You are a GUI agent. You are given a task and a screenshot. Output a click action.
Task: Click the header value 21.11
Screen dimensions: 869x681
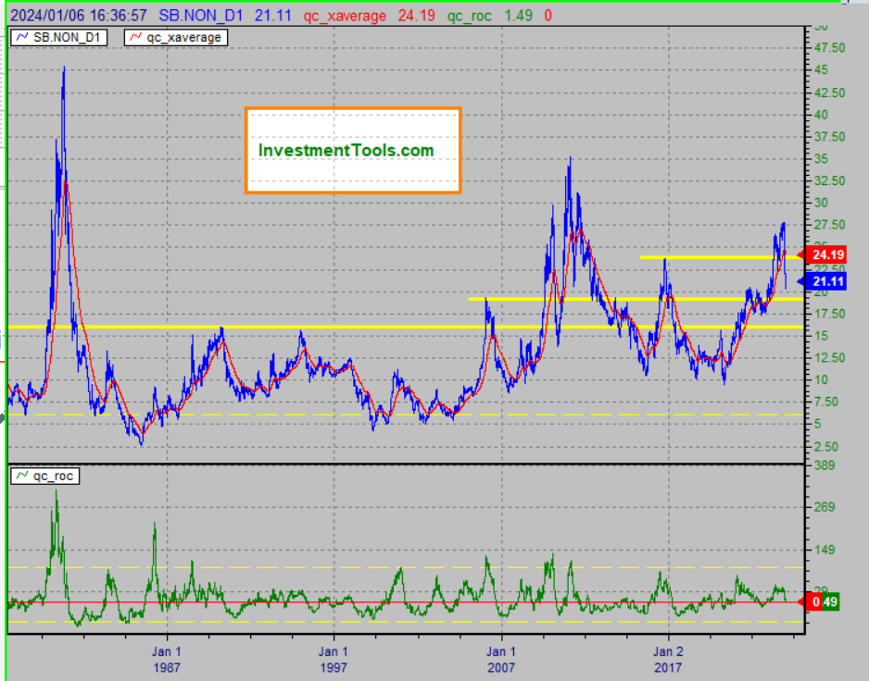click(x=272, y=16)
